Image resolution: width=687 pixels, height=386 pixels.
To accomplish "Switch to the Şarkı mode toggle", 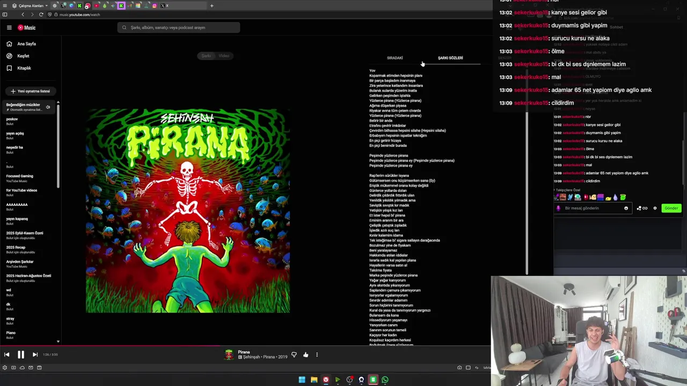I will (206, 56).
